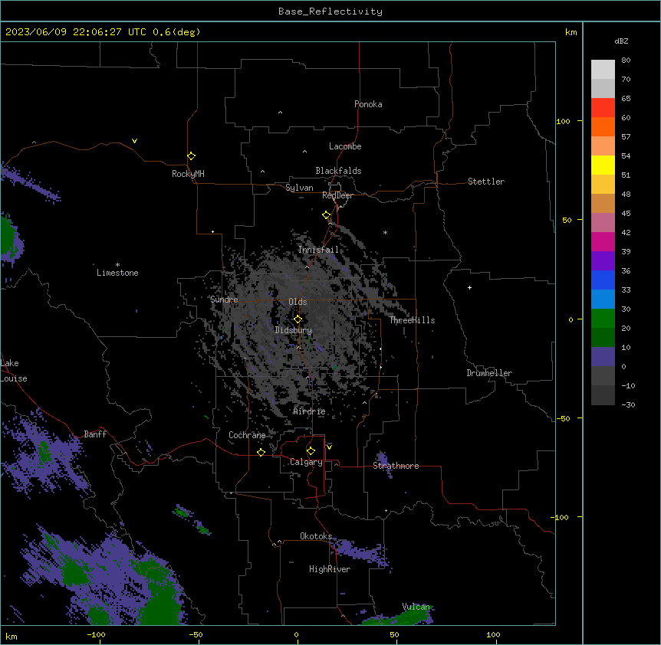Viewport: 661px width, 645px height.
Task: Click the Airdrie label
Action: point(310,411)
